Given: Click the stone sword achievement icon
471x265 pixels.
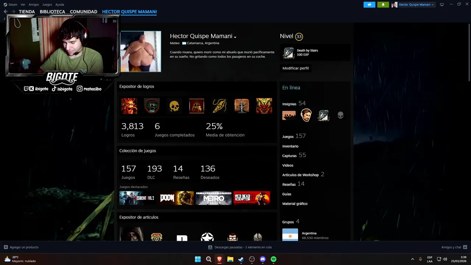Looking at the screenshot, I should tap(242, 106).
